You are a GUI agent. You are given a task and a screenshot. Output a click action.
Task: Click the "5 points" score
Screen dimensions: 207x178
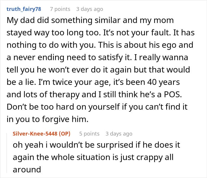pyautogui.click(x=89, y=134)
